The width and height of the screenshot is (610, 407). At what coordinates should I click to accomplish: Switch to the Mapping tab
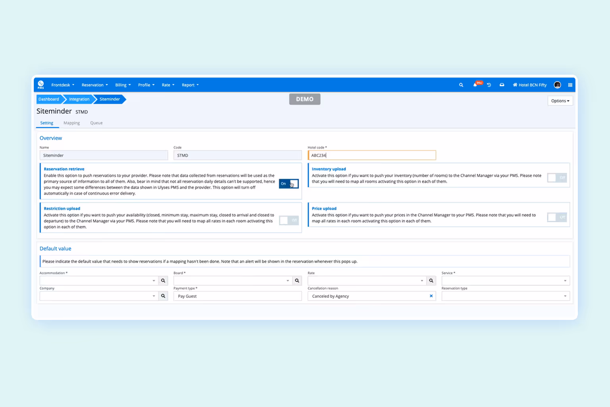71,123
